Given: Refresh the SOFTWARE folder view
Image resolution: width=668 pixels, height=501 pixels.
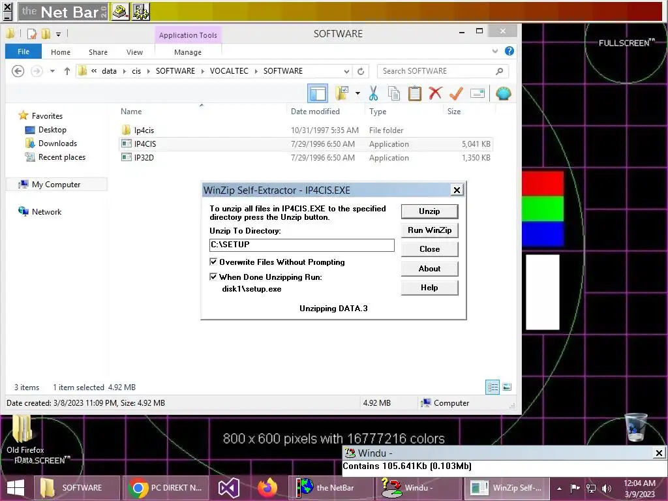Looking at the screenshot, I should (361, 71).
